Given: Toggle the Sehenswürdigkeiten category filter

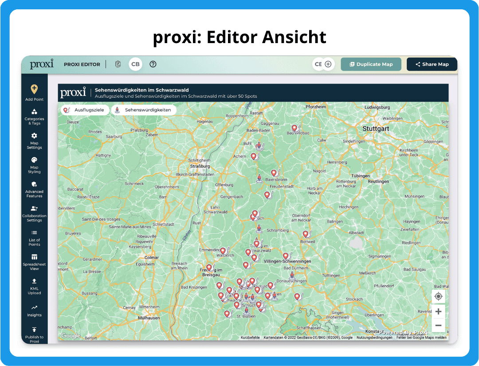Looking at the screenshot, I should click(144, 110).
